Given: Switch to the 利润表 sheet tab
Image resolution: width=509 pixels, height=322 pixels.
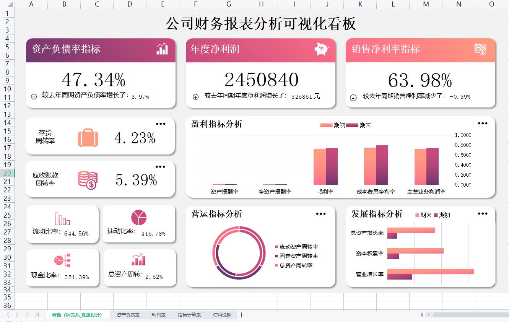Looking at the screenshot, I should pyautogui.click(x=158, y=315).
